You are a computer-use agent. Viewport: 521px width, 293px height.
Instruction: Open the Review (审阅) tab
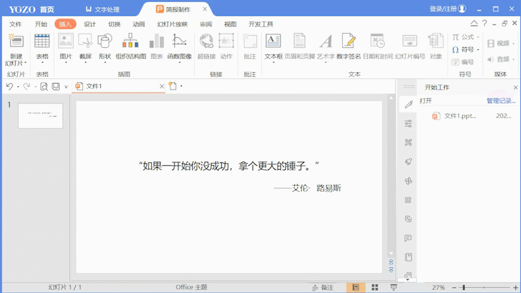point(205,25)
